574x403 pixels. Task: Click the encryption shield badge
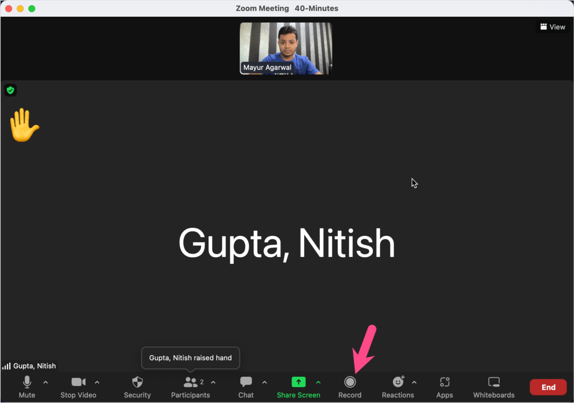(10, 90)
